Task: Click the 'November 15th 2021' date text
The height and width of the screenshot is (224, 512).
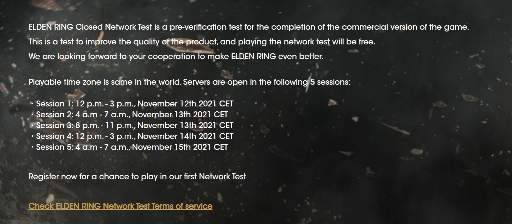Action: 171,147
